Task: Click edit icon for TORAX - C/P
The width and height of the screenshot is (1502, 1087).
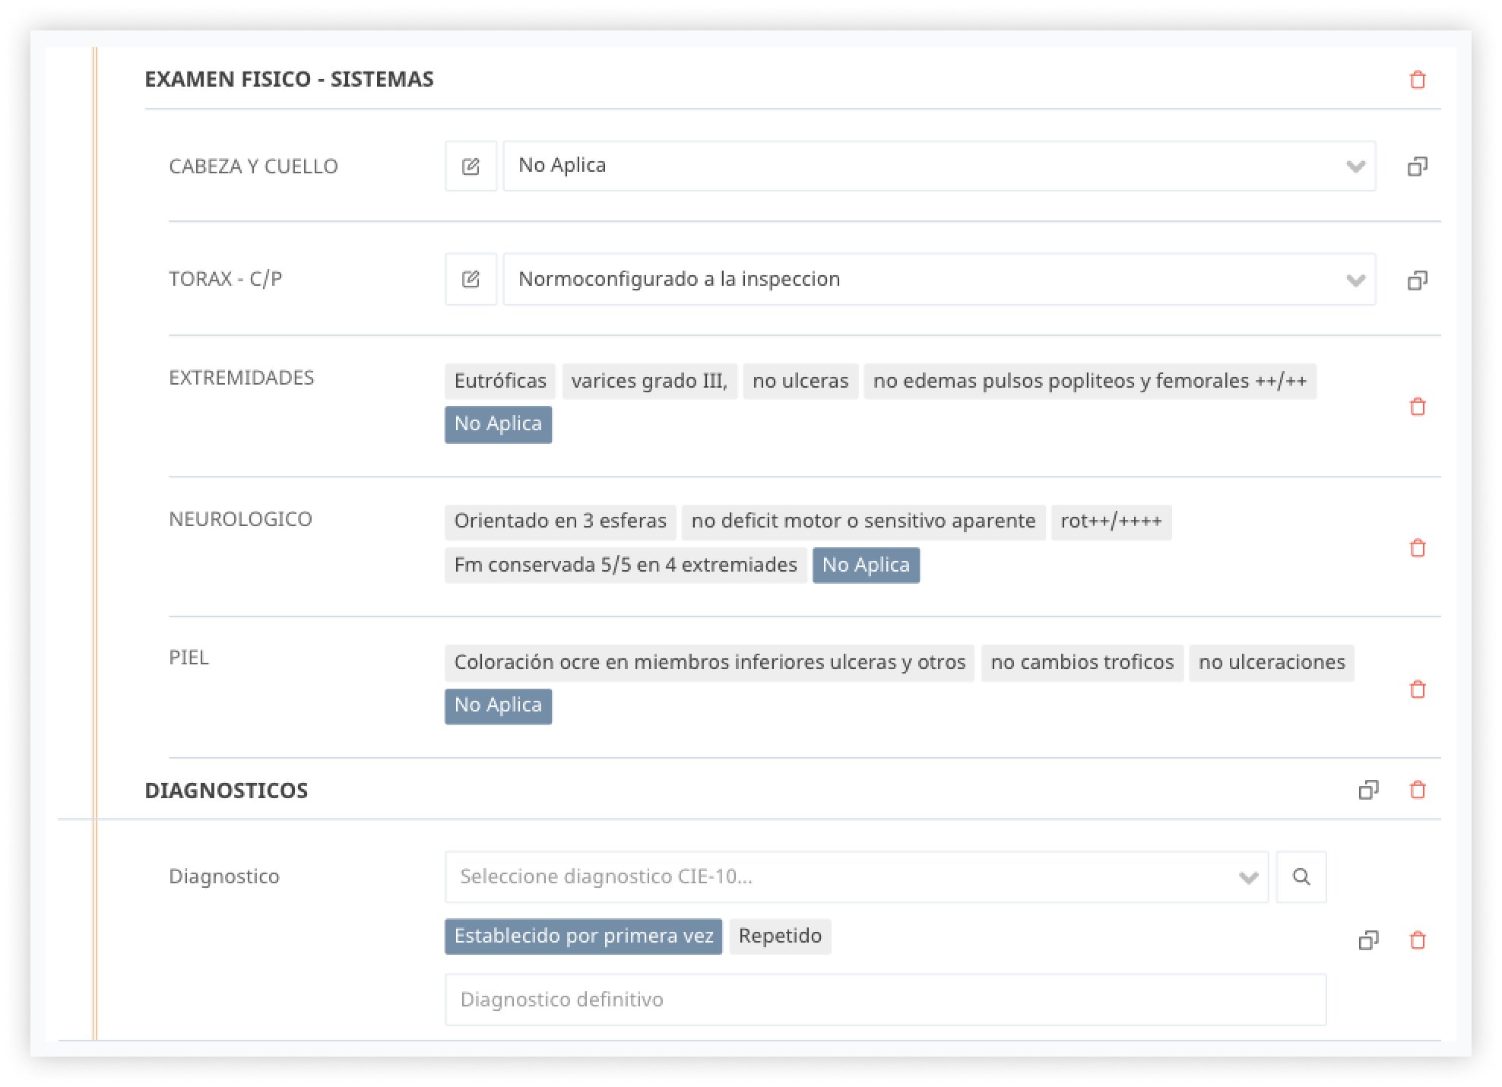Action: click(471, 279)
